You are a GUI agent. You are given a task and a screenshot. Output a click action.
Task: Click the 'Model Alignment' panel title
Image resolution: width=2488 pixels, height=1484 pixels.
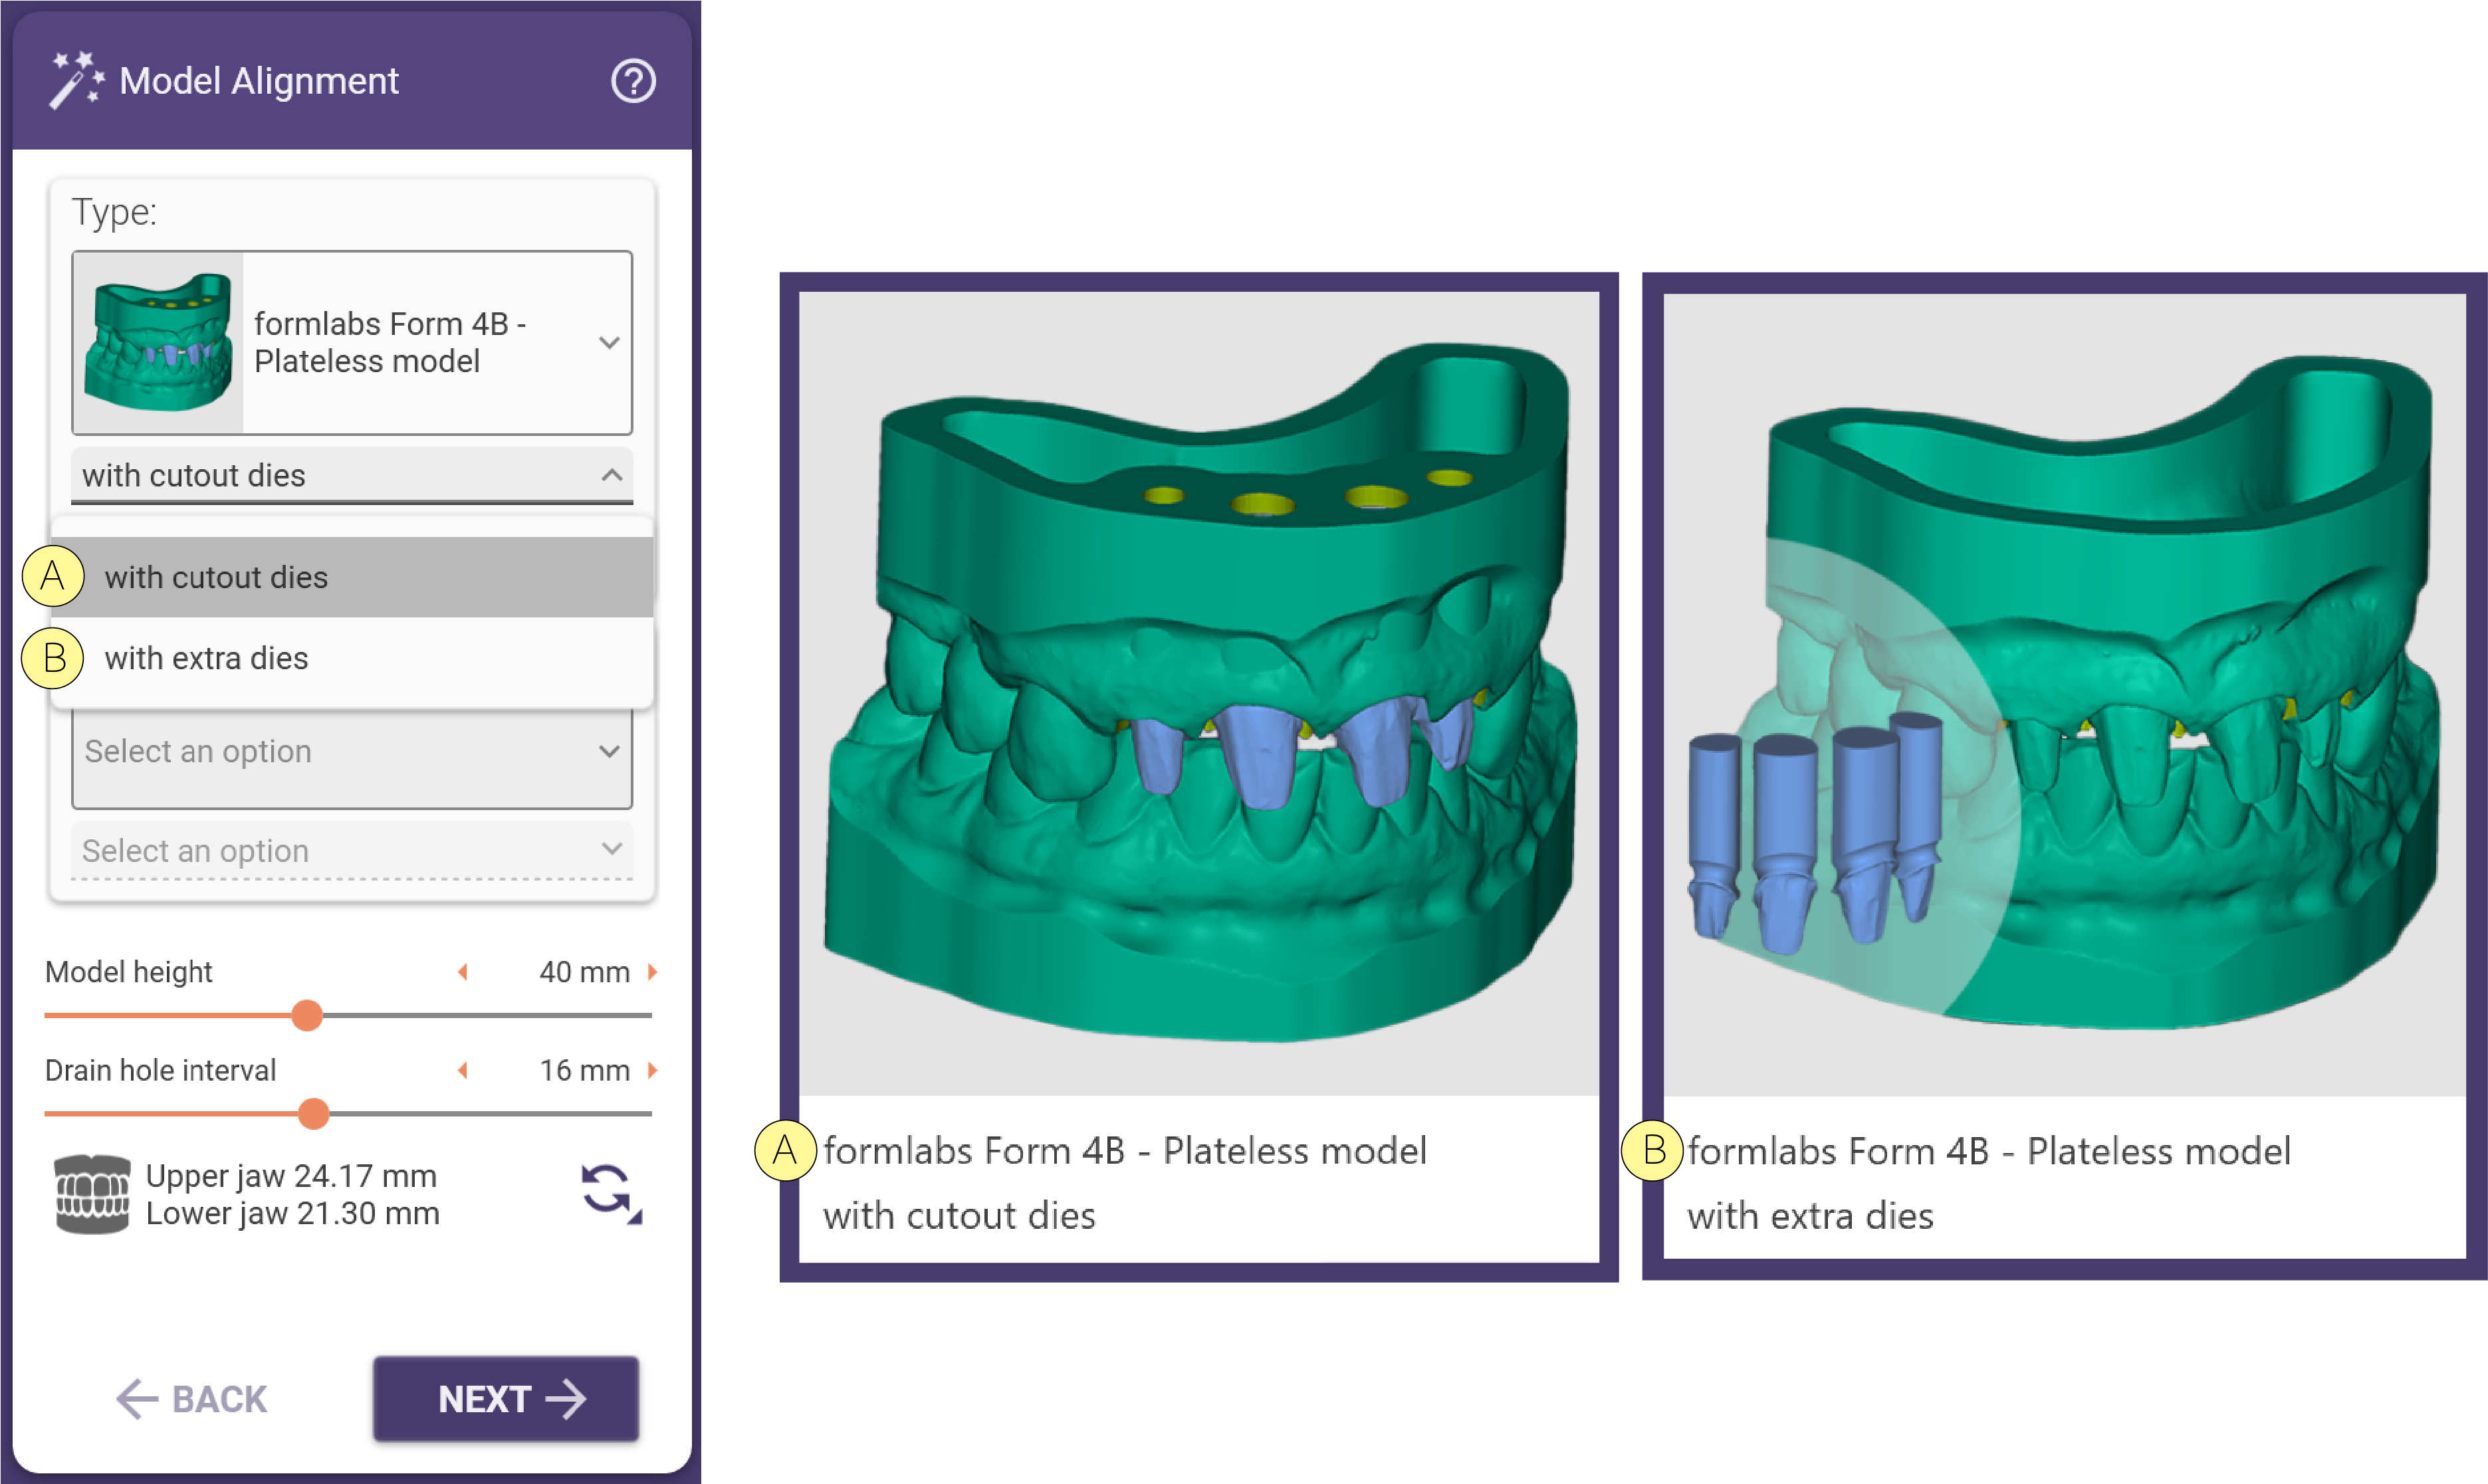pyautogui.click(x=259, y=81)
